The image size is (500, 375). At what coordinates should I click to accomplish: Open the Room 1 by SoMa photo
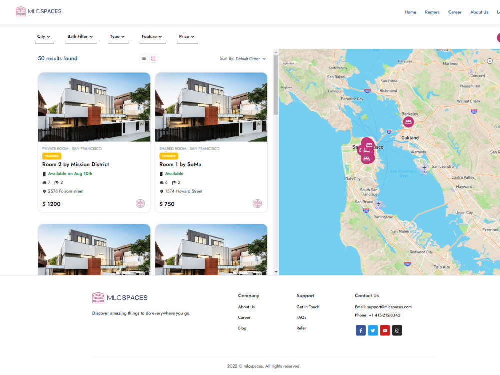click(x=211, y=107)
